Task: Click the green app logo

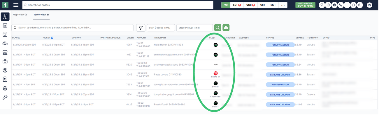Action: 5,5
